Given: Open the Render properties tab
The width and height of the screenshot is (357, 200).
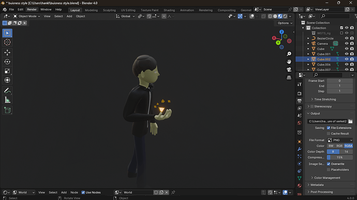Looking at the screenshot, I should (x=300, y=94).
